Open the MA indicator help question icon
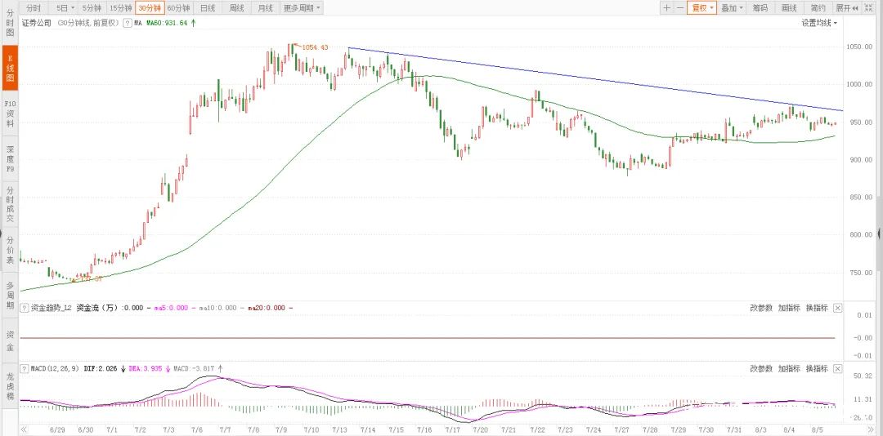The width and height of the screenshot is (883, 436). [x=129, y=23]
